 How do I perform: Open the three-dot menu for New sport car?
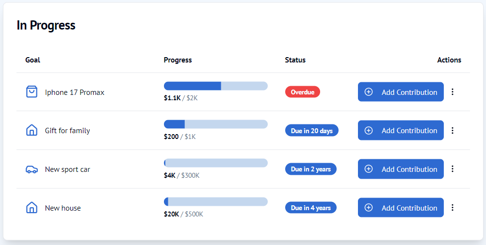[453, 169]
